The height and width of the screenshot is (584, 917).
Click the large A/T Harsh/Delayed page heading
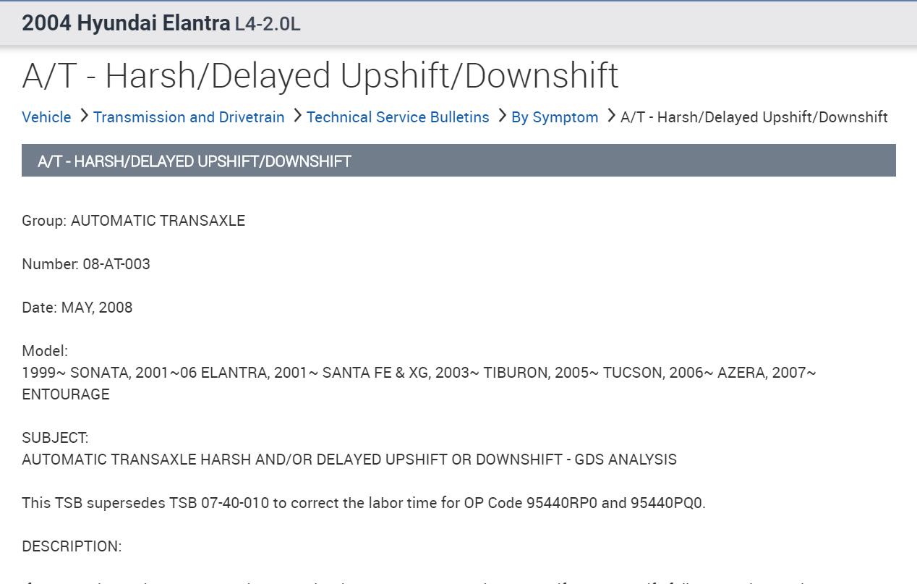(320, 76)
